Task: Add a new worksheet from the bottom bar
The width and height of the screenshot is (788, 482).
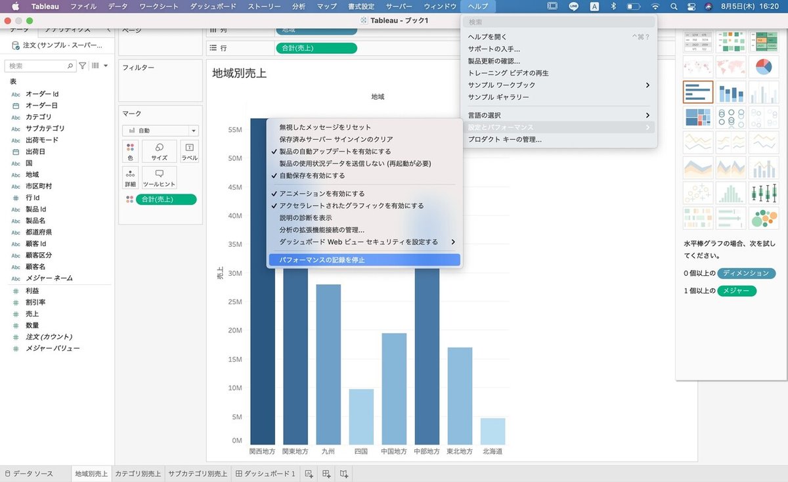Action: coord(309,473)
